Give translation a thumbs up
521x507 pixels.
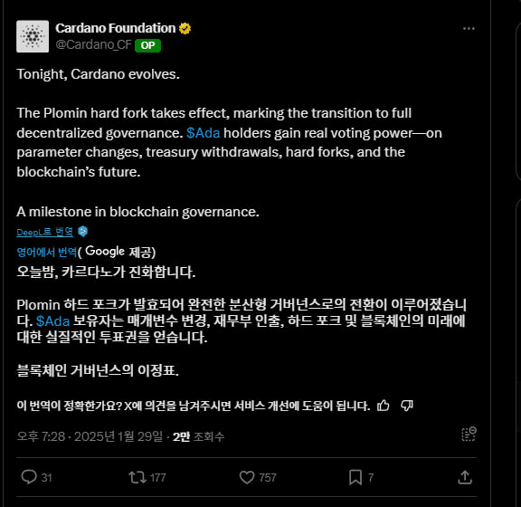pyautogui.click(x=384, y=406)
